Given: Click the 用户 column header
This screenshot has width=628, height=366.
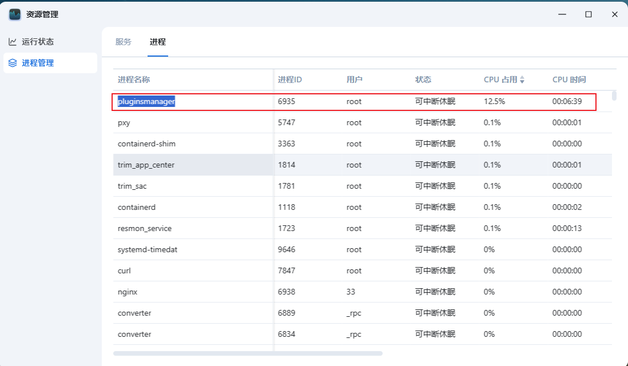Looking at the screenshot, I should pyautogui.click(x=355, y=79).
